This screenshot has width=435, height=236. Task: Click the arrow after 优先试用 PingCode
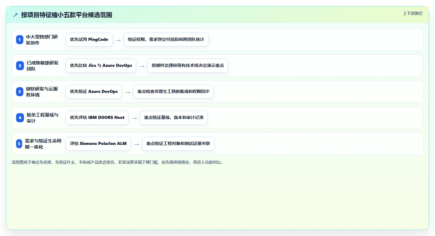[118, 40]
